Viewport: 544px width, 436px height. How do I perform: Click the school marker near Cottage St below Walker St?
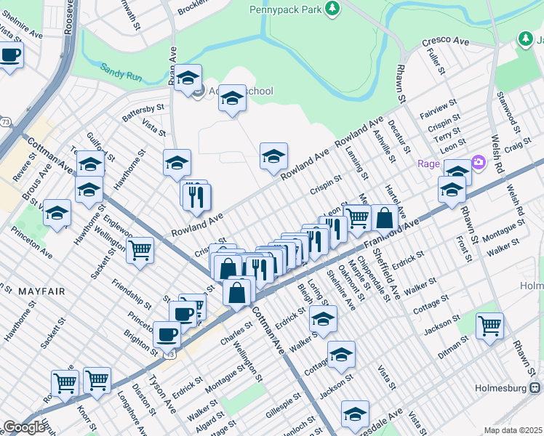click(341, 355)
